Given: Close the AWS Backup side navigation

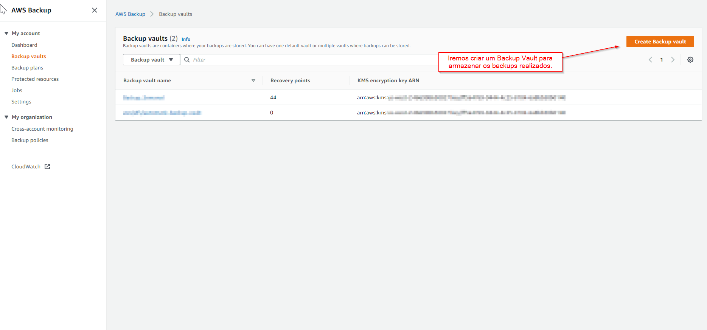Looking at the screenshot, I should pos(95,10).
